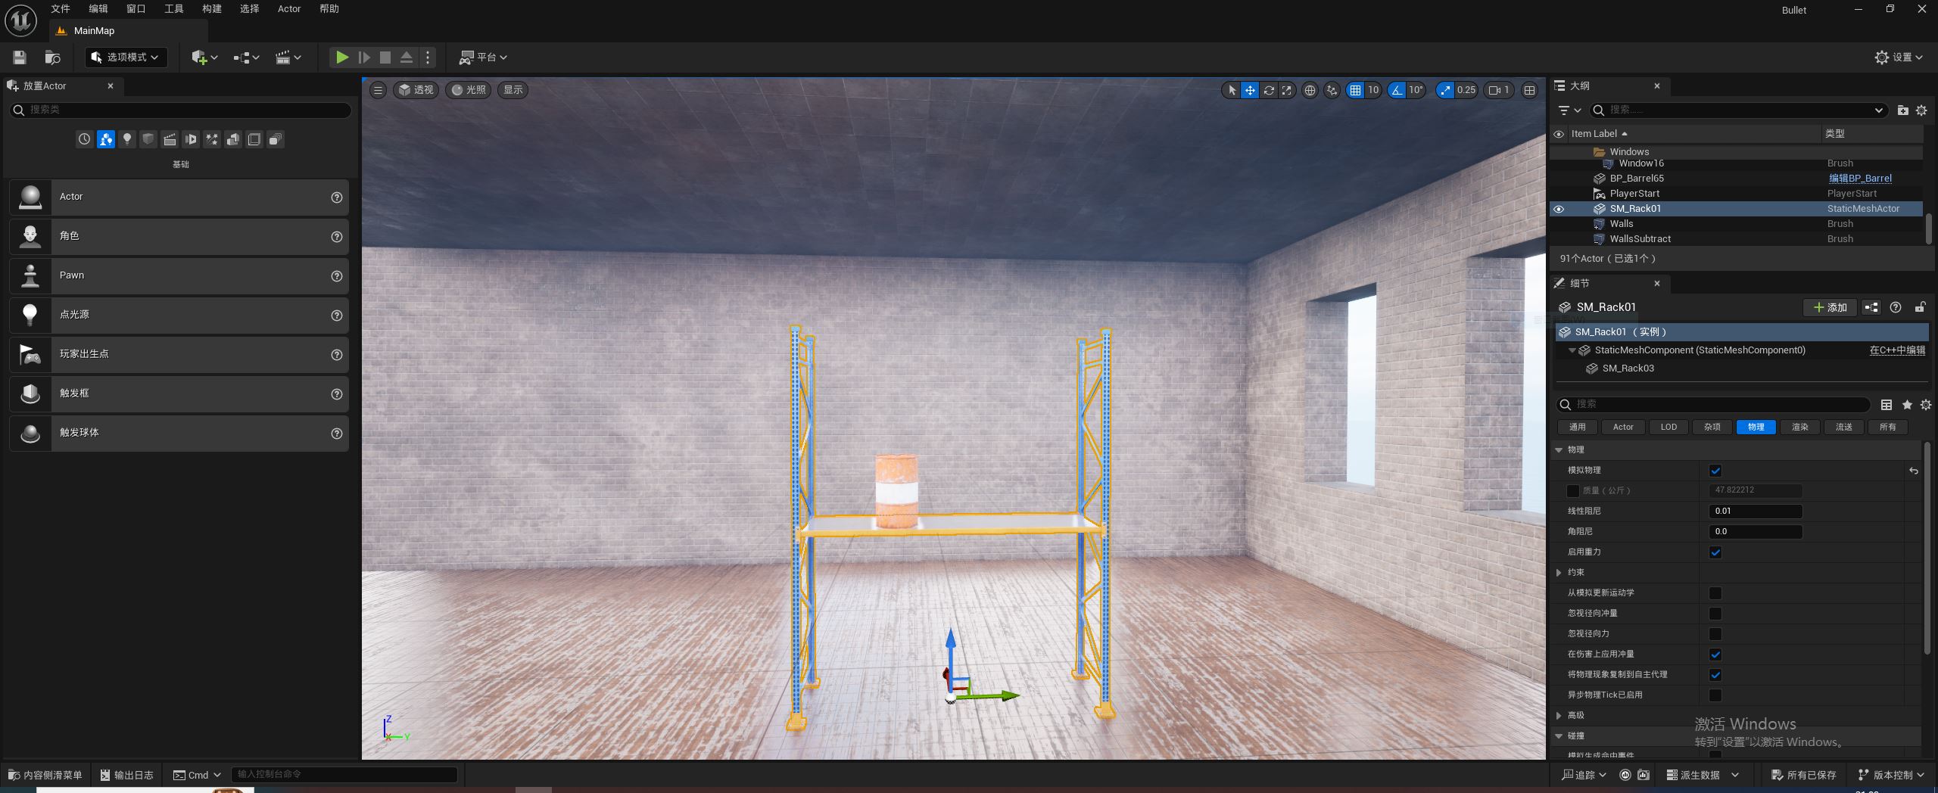Image resolution: width=1938 pixels, height=793 pixels.
Task: Open the viewport hamburger options menu
Action: tap(378, 90)
